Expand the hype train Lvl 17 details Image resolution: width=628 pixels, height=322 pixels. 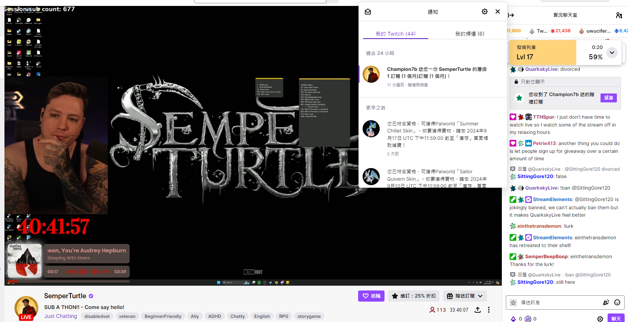(x=612, y=53)
